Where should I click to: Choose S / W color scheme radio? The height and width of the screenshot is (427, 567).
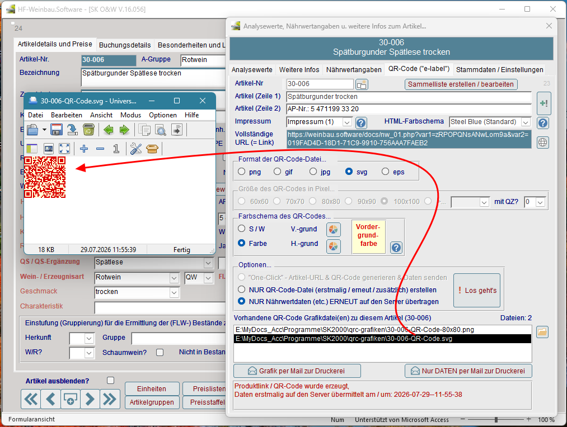[242, 229]
